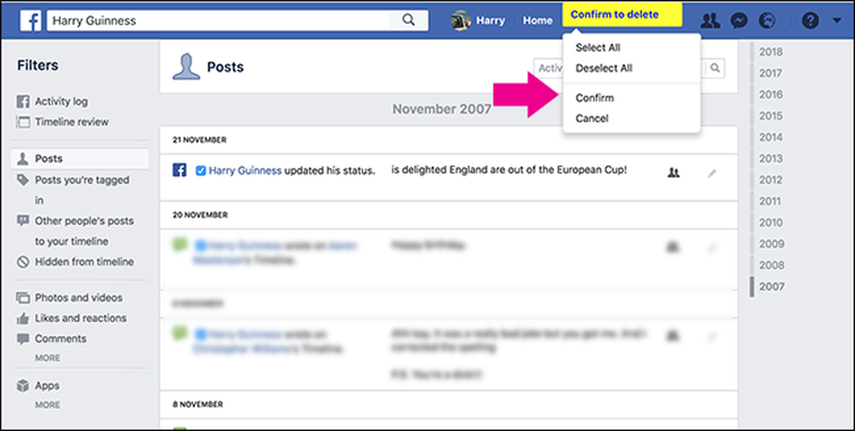
Task: Select the Posts filter
Action: pos(80,159)
